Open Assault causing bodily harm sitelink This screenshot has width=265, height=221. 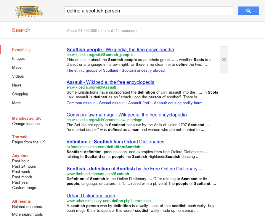(178, 103)
